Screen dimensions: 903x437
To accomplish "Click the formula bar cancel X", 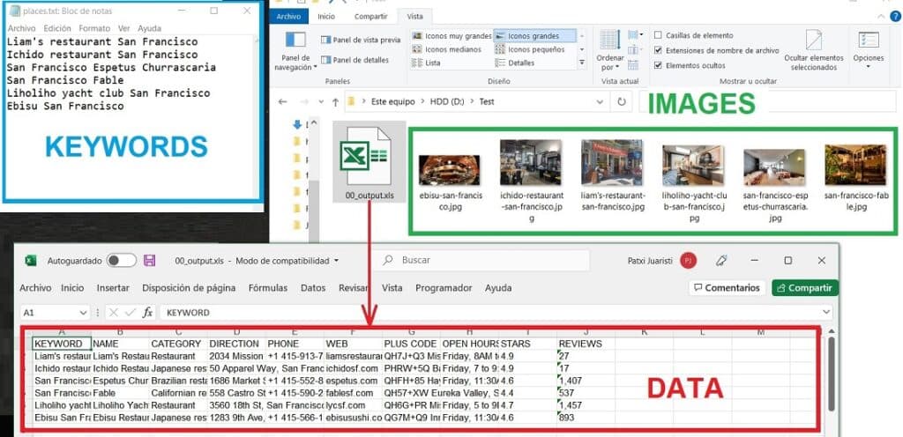I will (114, 312).
